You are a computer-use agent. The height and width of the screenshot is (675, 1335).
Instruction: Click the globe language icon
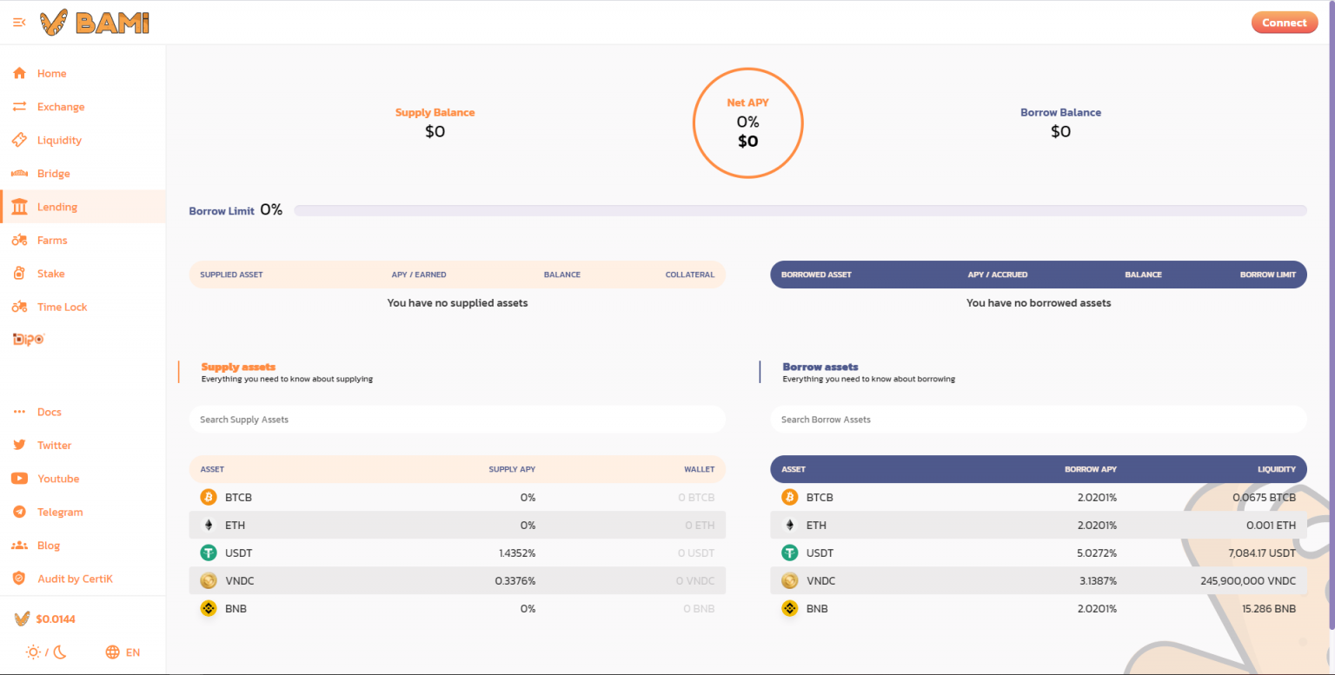[x=112, y=652]
